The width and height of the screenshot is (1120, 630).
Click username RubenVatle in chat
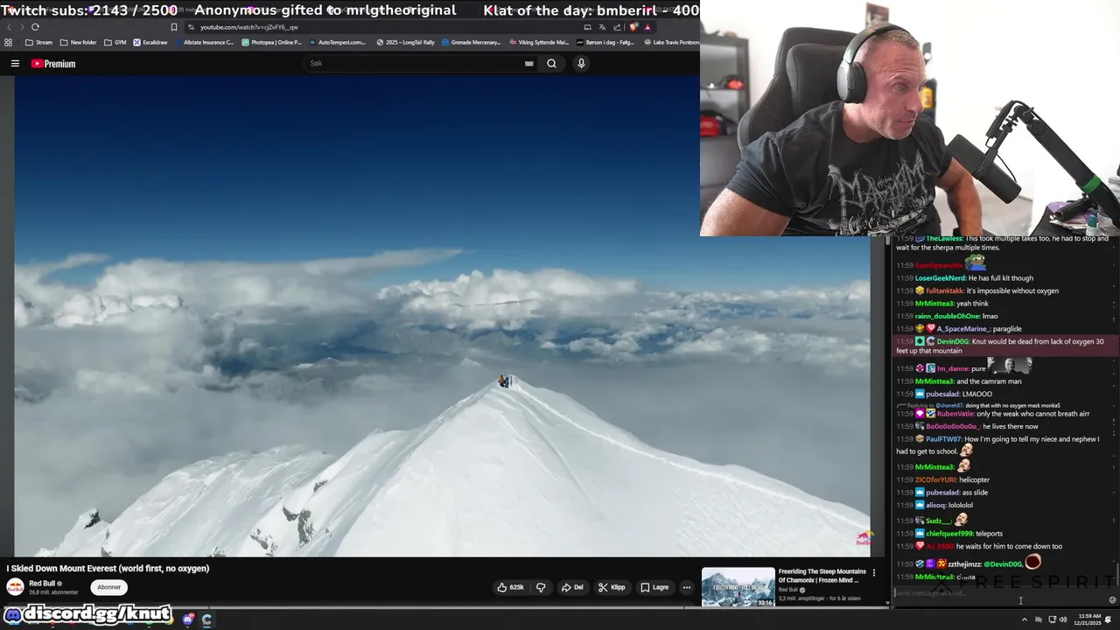pyautogui.click(x=955, y=414)
